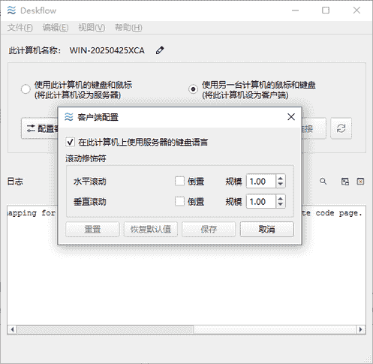Click the close log panel icon
This screenshot has width=373, height=364.
(x=360, y=182)
